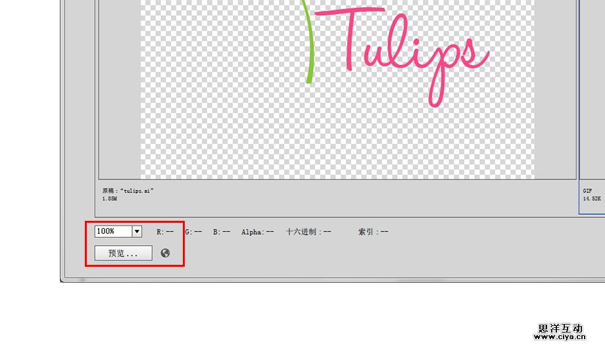Open the 100% zoom level dropdown arrow
The height and width of the screenshot is (347, 605).
pyautogui.click(x=137, y=231)
